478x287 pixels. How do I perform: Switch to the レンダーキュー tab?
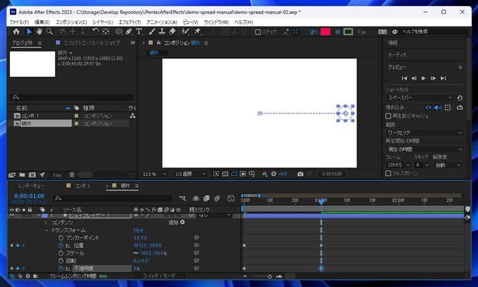pyautogui.click(x=31, y=186)
